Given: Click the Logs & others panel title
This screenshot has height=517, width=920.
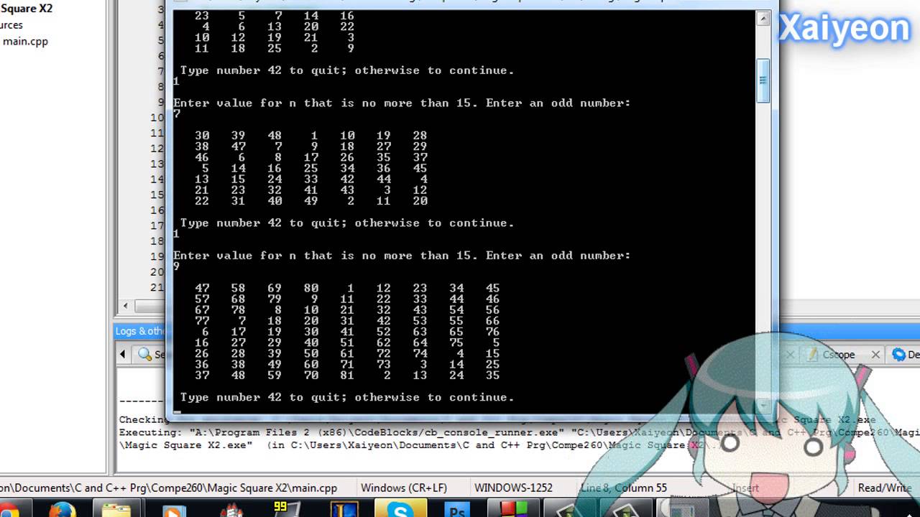Looking at the screenshot, I should 139,331.
